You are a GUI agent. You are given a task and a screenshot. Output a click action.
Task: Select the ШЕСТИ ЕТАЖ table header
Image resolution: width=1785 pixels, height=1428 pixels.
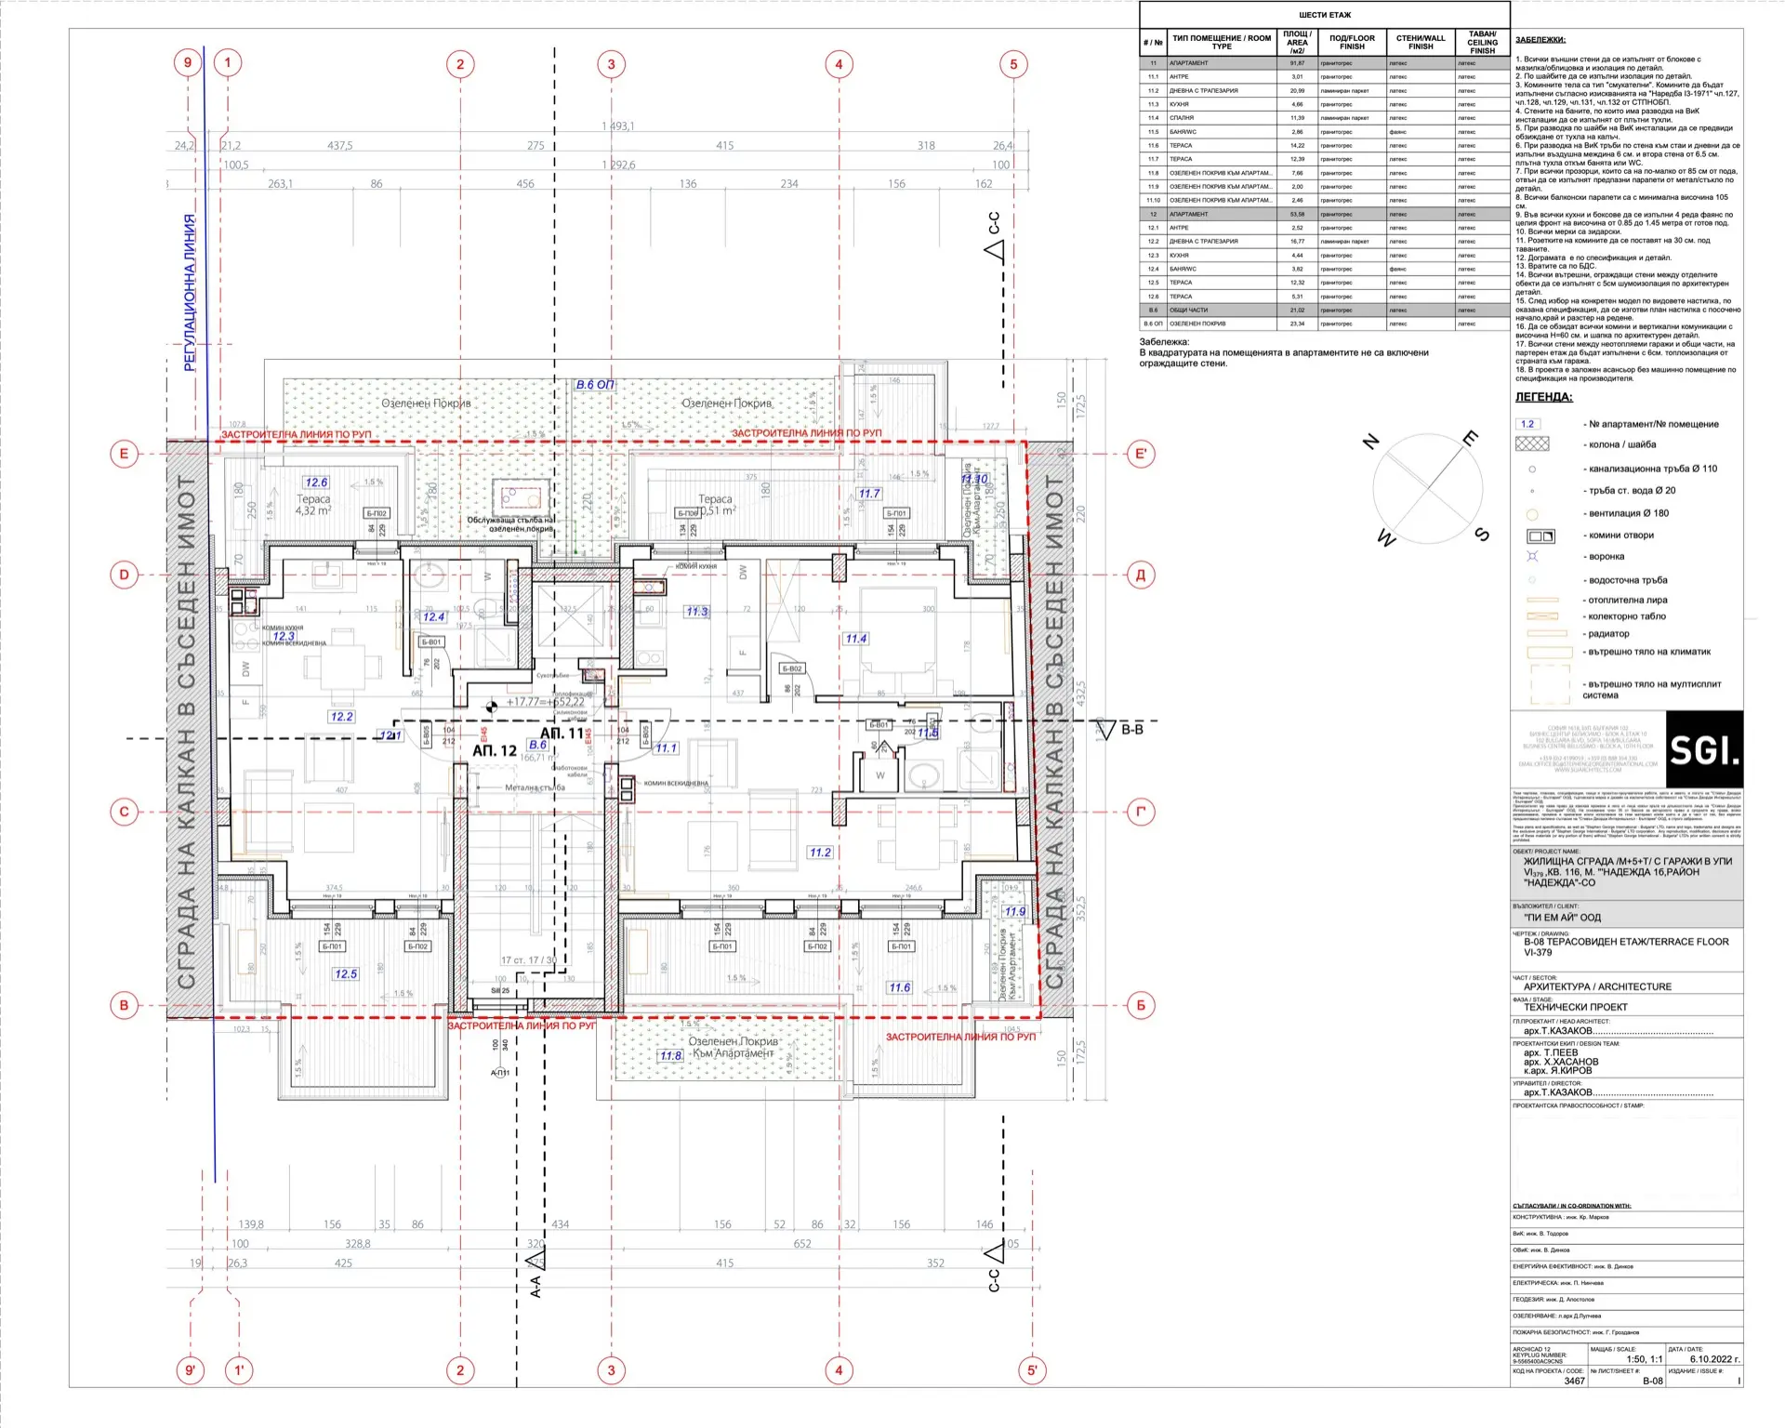[x=1324, y=15]
